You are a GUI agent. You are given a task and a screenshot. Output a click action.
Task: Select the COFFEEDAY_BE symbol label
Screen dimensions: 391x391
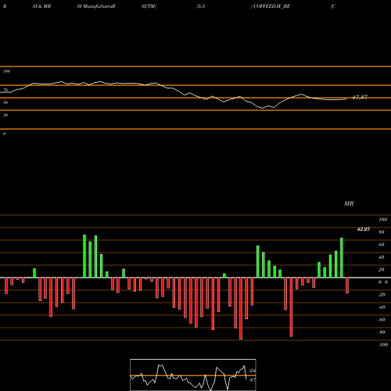[271, 6]
